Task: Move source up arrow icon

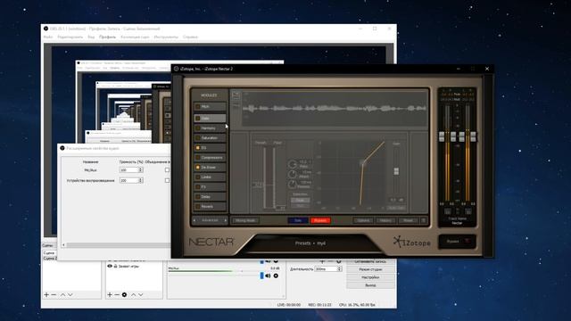Action: [x=133, y=295]
